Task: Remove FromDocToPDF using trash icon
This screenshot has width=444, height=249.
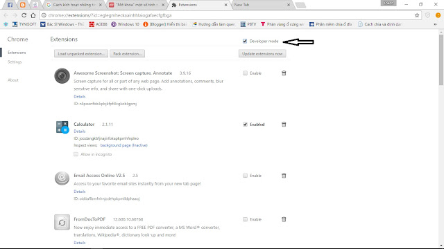Action: 284,219
